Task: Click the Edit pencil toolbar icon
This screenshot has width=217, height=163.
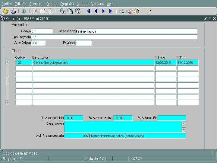Action: click(149, 11)
